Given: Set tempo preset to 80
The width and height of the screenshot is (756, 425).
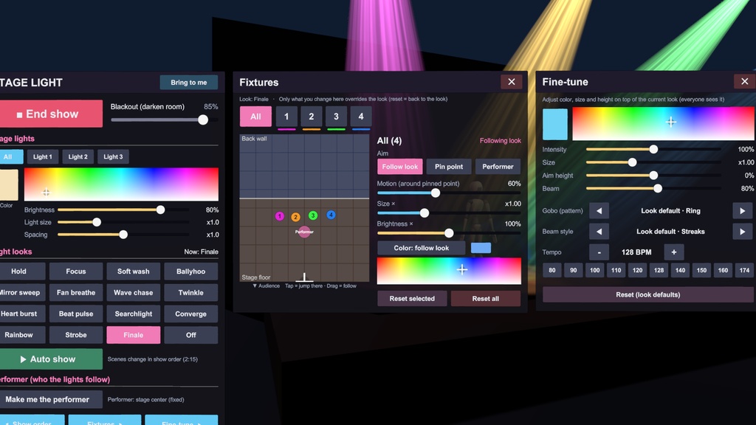Looking at the screenshot, I should click(x=552, y=270).
